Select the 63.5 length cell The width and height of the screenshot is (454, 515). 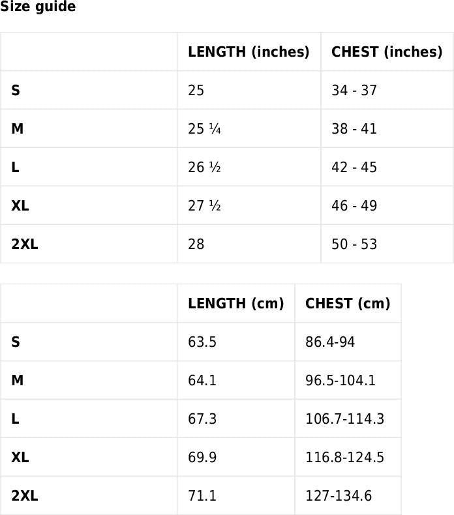coord(202,342)
